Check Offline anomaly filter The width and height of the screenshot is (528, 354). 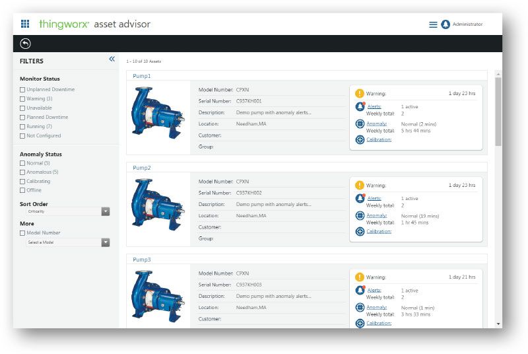coord(22,190)
